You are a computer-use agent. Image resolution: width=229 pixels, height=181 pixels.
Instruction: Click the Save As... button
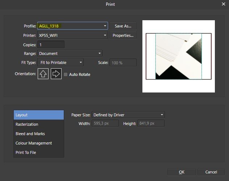[x=123, y=26]
